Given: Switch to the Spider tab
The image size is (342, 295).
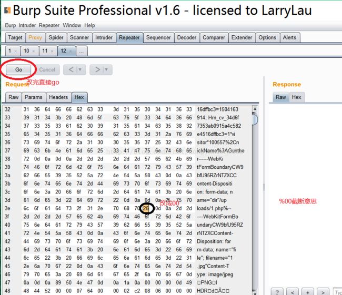Looking at the screenshot, I should click(x=56, y=37).
